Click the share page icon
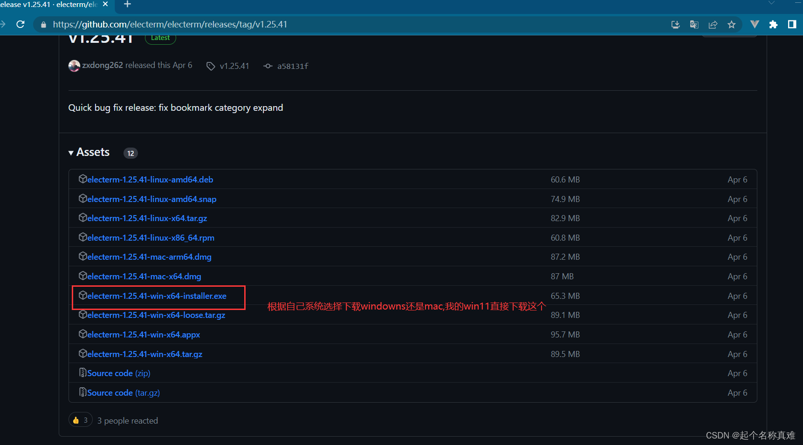This screenshot has width=803, height=445. tap(713, 25)
